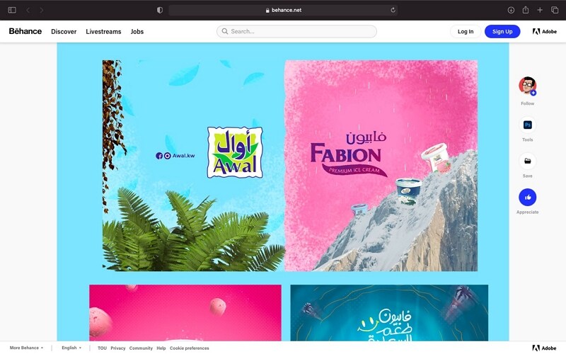Open the Safari downloads icon
The image size is (566, 354).
511,10
